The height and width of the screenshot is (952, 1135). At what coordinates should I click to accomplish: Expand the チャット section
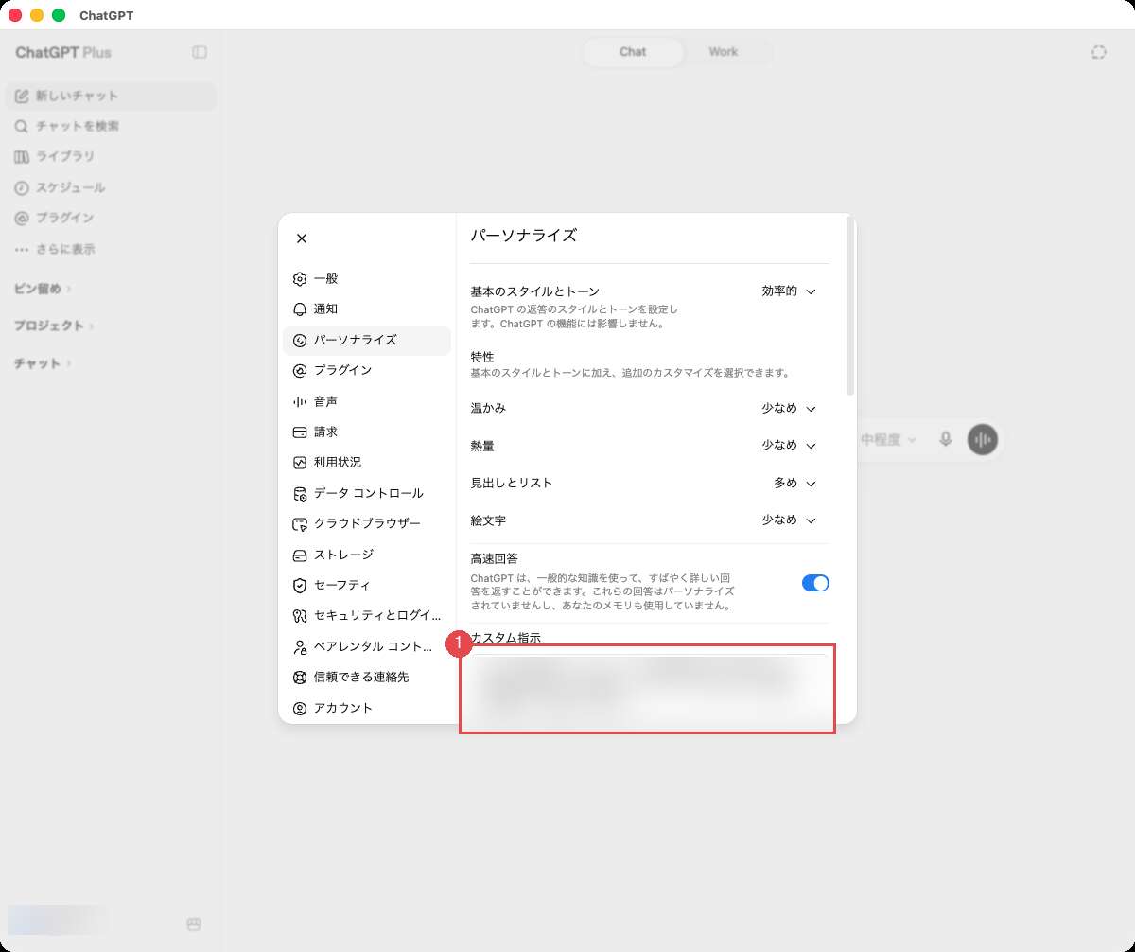(x=43, y=363)
